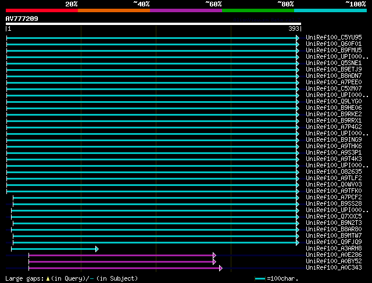Select the UniRef100_B9SS28 label
The height and width of the screenshot is (283, 372).
pos(334,204)
